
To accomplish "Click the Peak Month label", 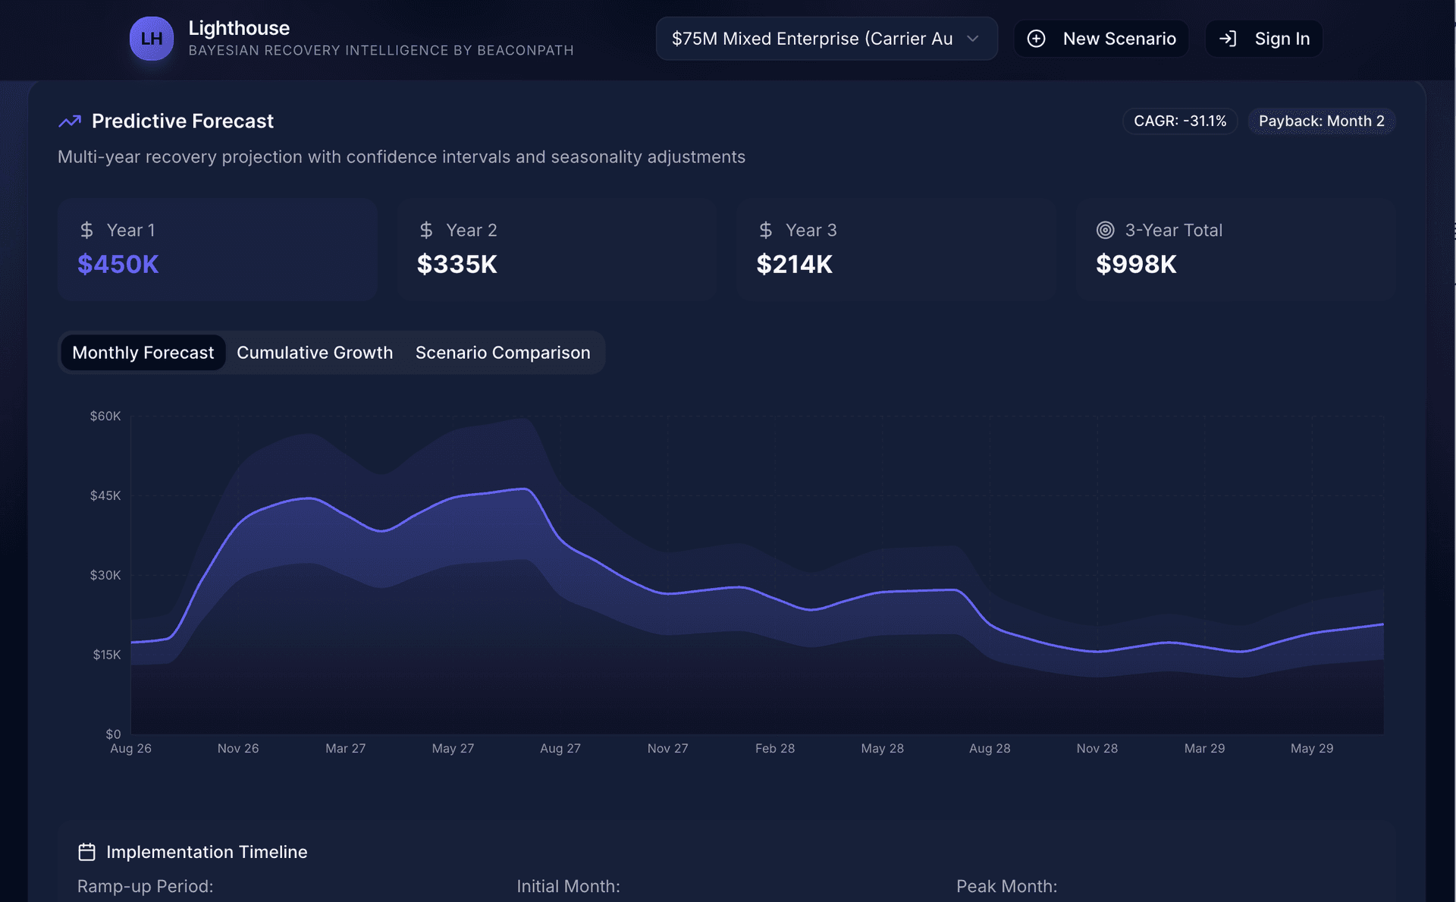I will point(1007,887).
